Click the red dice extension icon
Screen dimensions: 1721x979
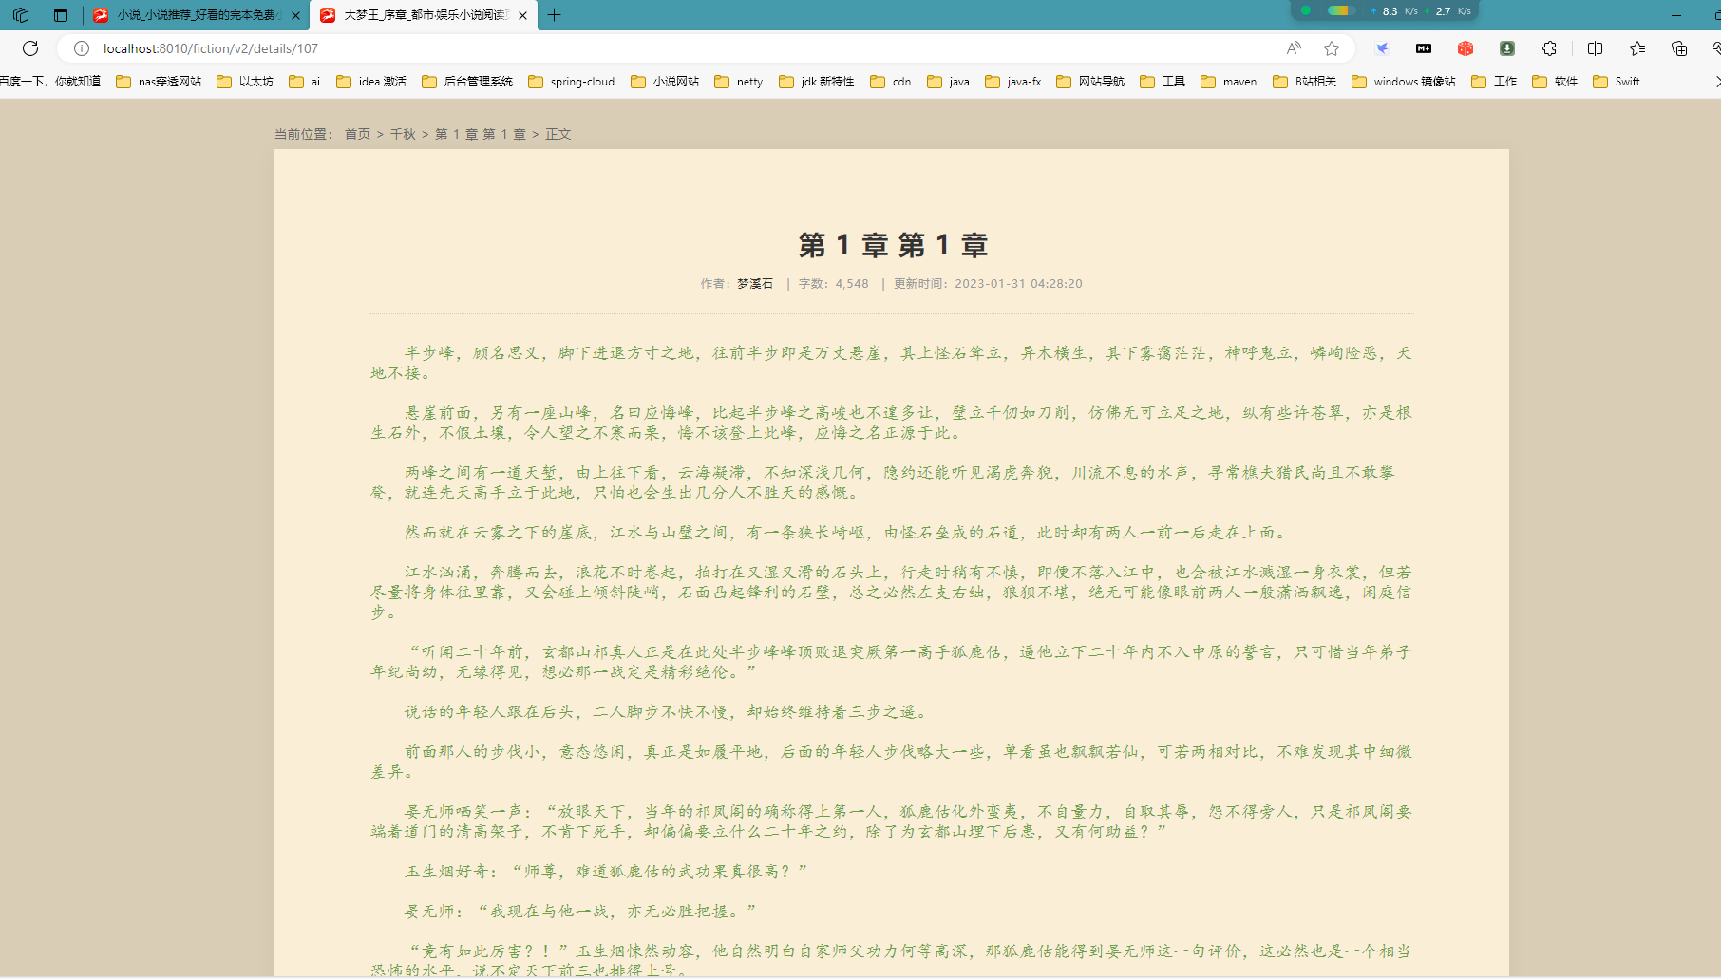click(1466, 48)
